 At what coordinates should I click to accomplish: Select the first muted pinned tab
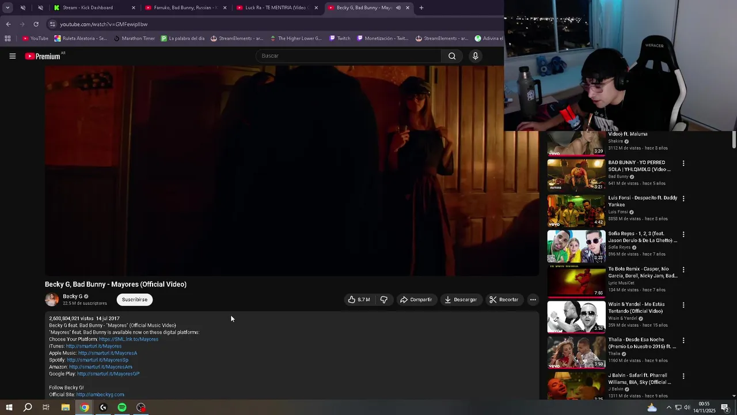pos(23,7)
